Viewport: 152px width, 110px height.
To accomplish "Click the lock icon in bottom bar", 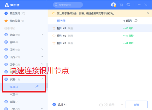I will click(101, 105).
